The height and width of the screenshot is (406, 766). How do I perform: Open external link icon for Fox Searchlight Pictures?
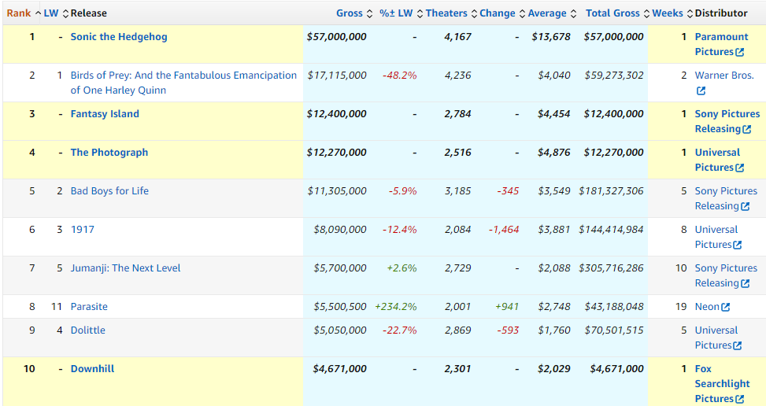click(739, 400)
